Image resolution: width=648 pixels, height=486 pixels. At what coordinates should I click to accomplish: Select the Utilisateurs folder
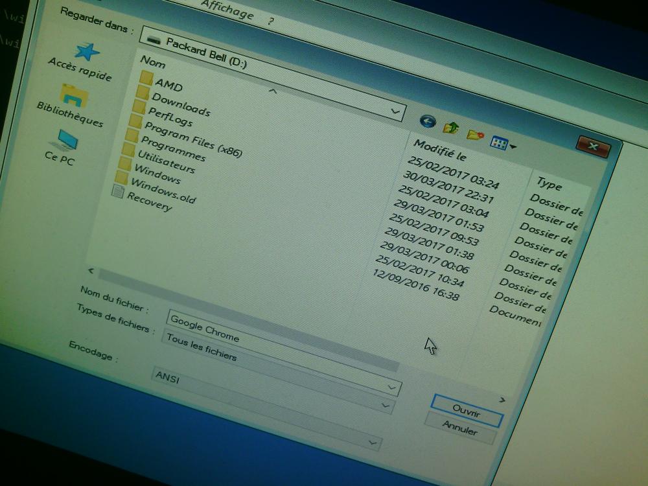click(x=159, y=159)
